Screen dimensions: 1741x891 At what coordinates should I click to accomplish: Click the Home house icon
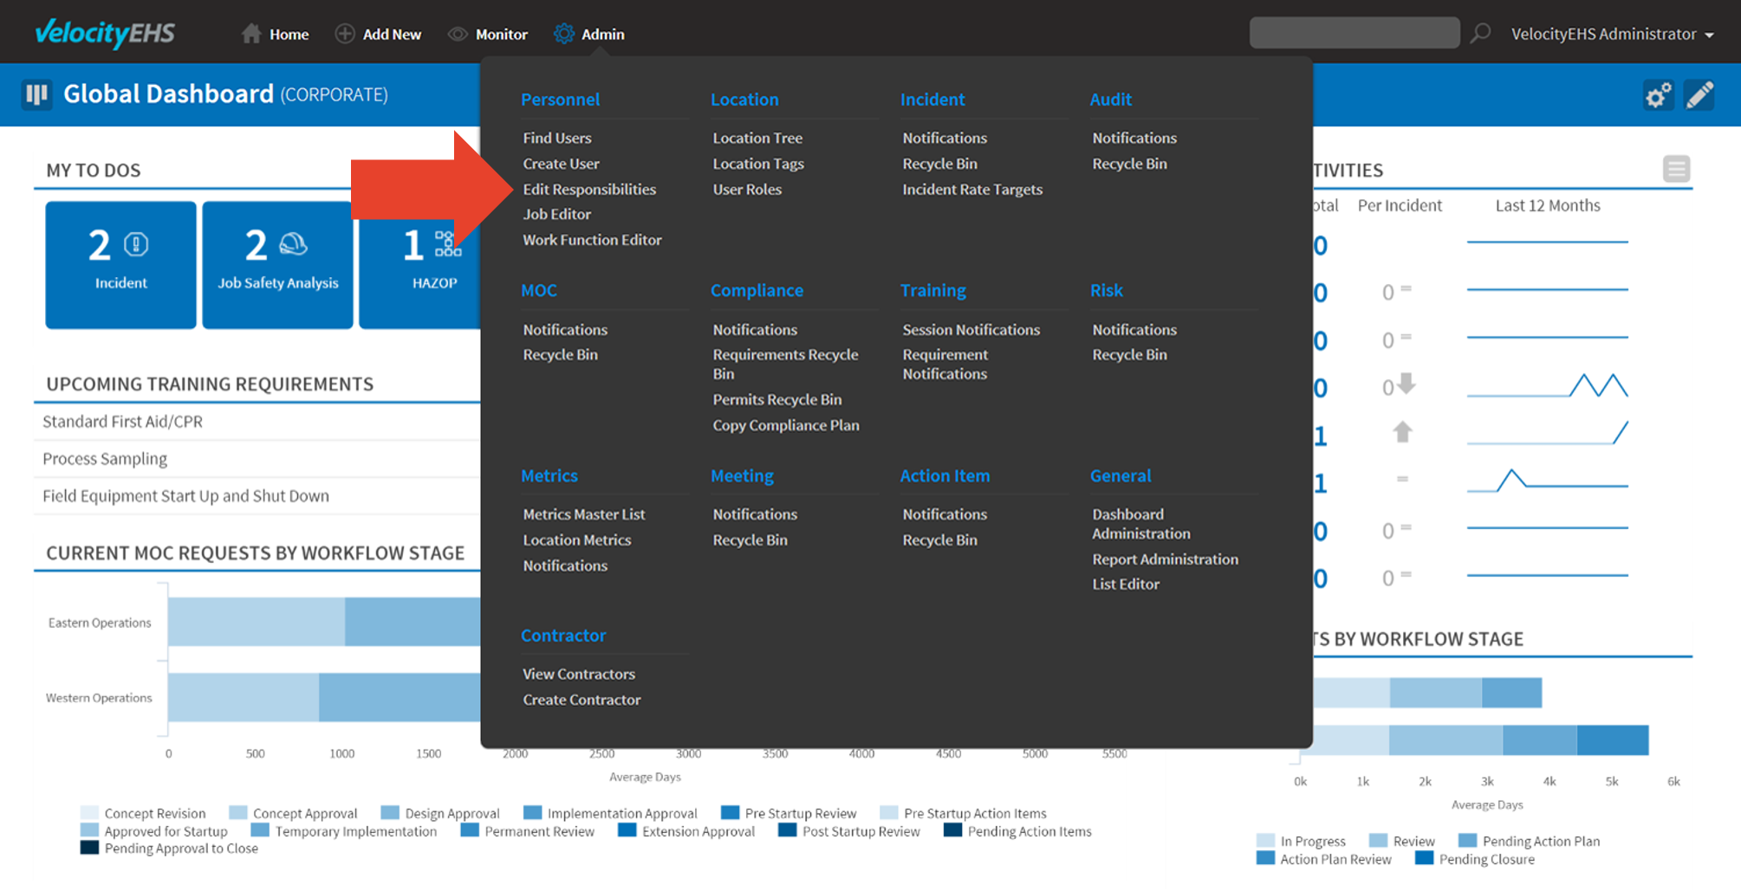(x=251, y=34)
